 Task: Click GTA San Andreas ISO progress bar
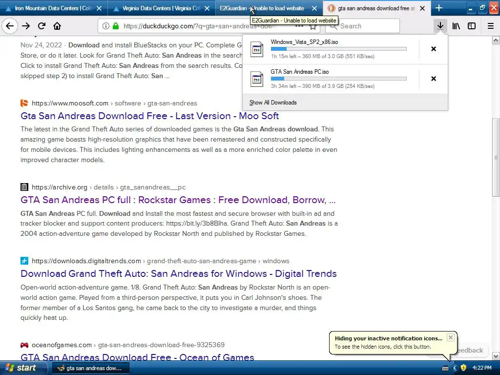pos(339,79)
